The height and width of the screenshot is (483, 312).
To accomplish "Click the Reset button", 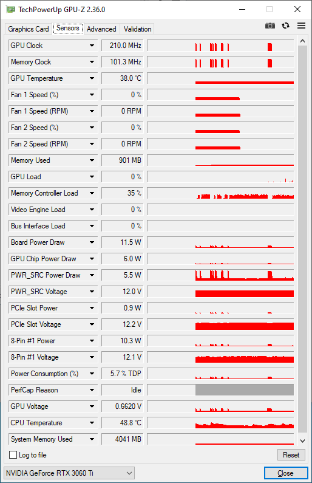I will pyautogui.click(x=291, y=454).
